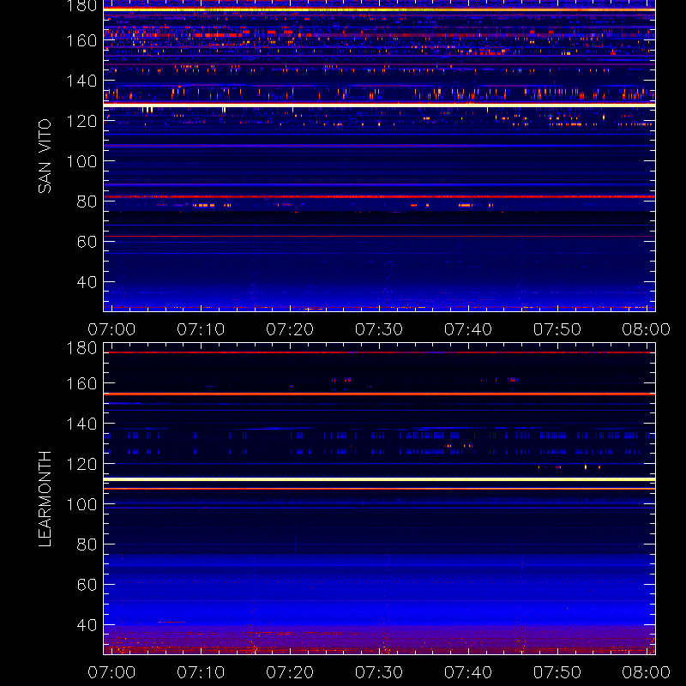Click 07:10 under San Vito plot
Screen dimensions: 686x686
(201, 329)
